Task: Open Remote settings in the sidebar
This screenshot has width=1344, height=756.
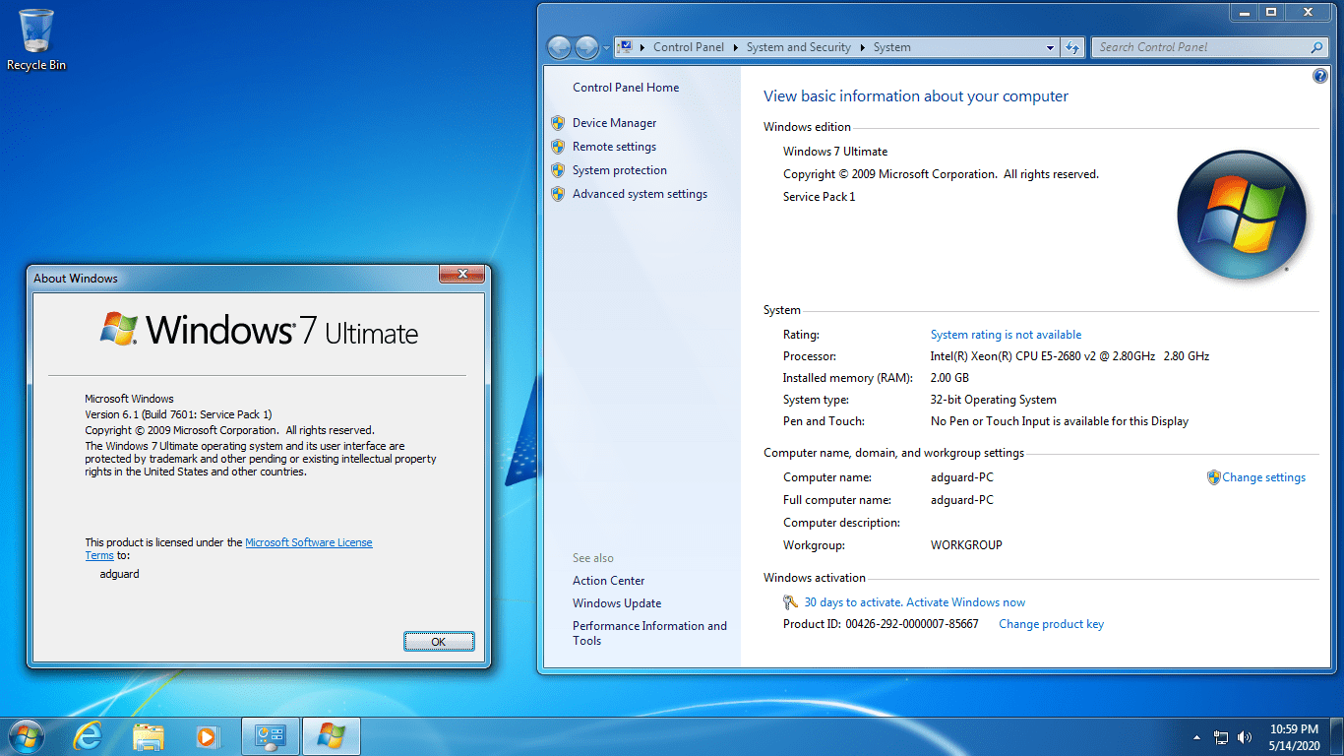Action: point(614,147)
